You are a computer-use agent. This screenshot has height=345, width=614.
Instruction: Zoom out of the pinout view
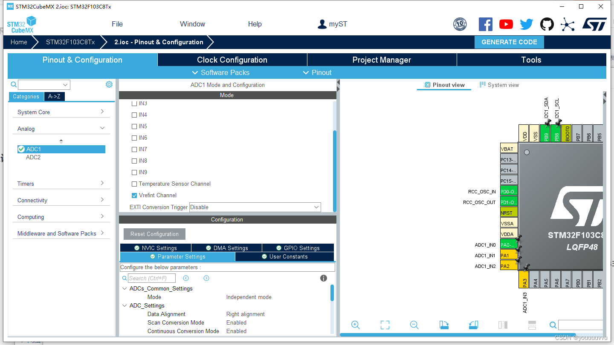point(414,325)
